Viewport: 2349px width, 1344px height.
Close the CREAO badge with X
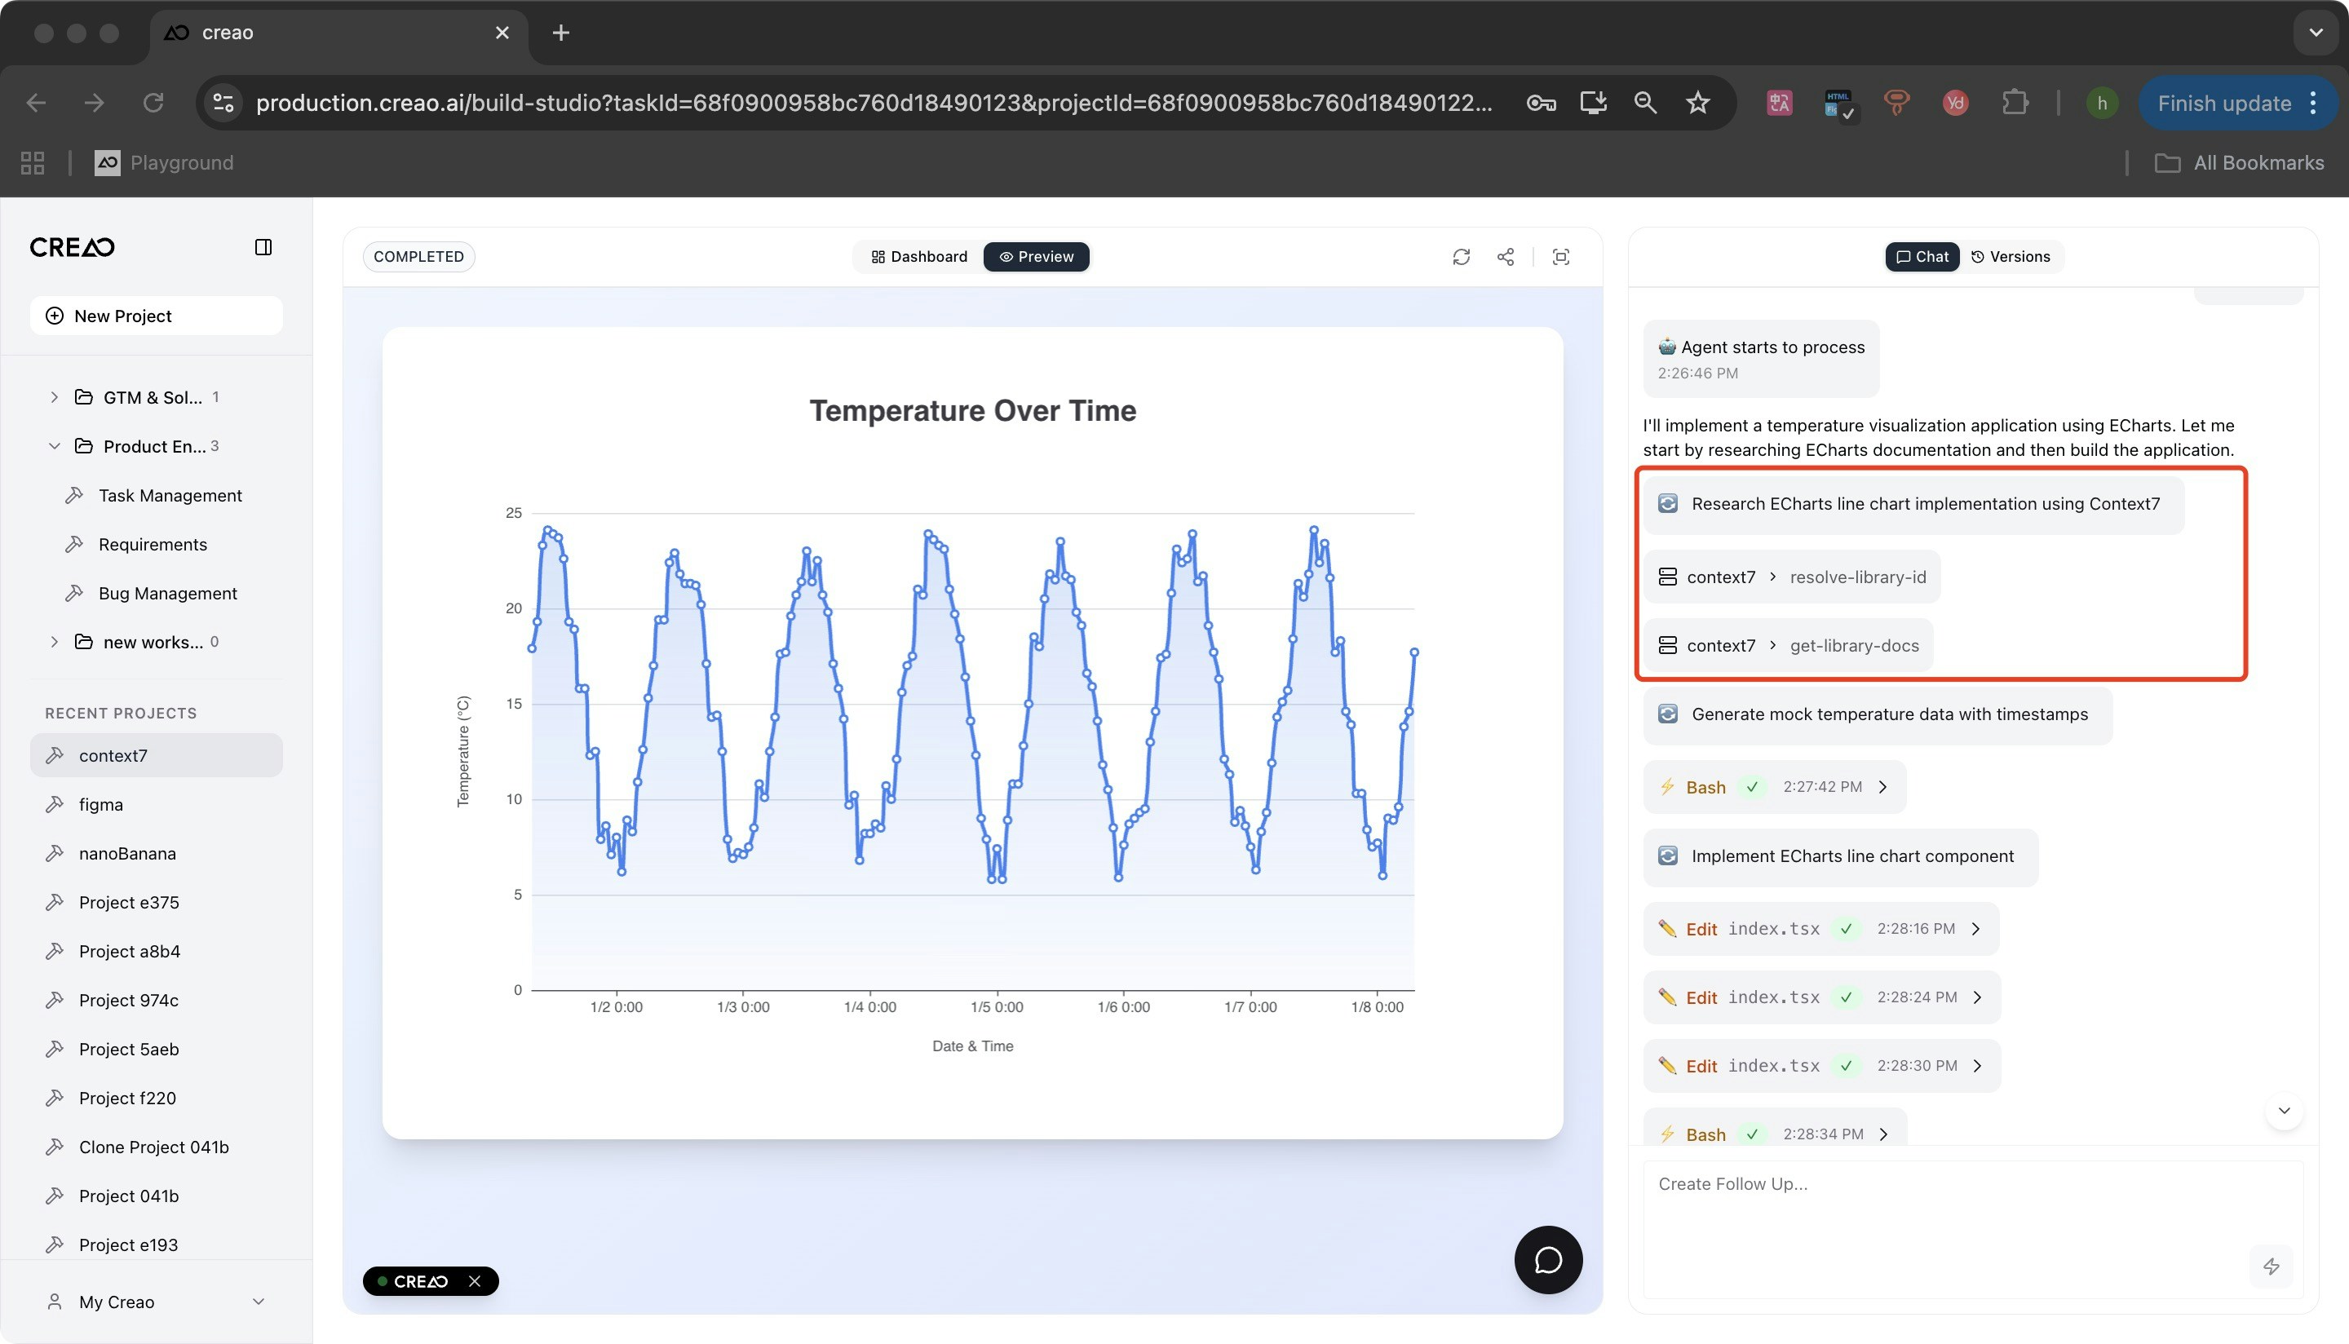point(475,1281)
